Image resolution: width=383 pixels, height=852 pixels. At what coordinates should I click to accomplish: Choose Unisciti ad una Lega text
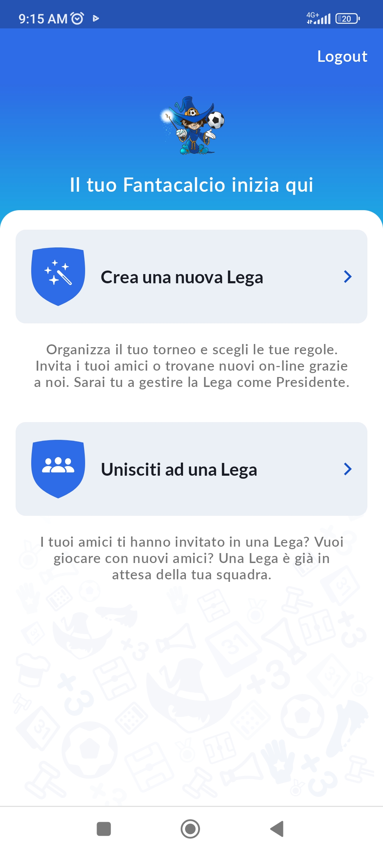click(x=179, y=470)
